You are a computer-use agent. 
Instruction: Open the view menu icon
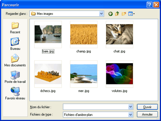point(131,14)
